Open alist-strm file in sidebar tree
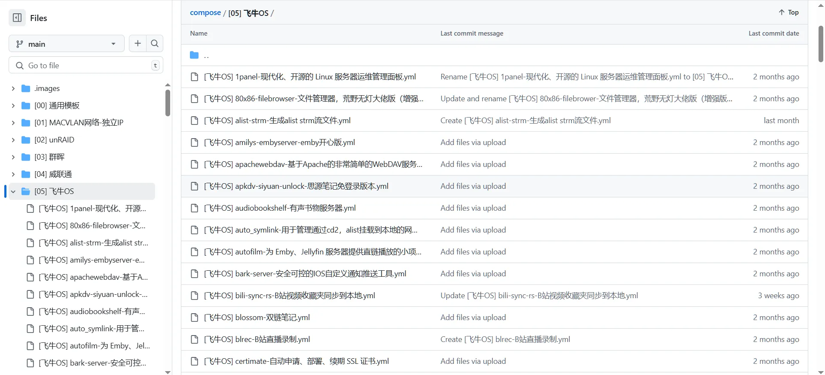This screenshot has height=375, width=825. (93, 243)
